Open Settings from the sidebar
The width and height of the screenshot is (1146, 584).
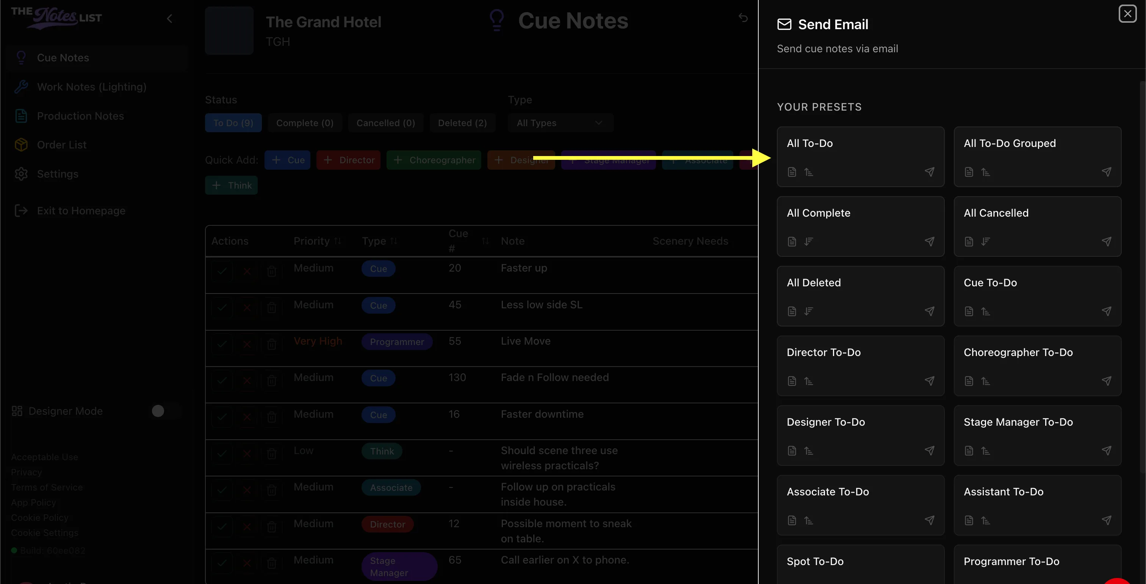pos(97,174)
